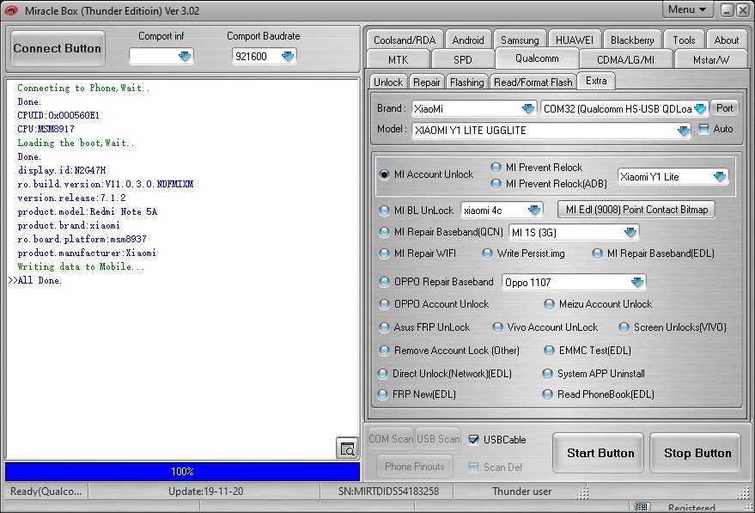The height and width of the screenshot is (513, 755).
Task: Click the Start Button
Action: pyautogui.click(x=600, y=453)
